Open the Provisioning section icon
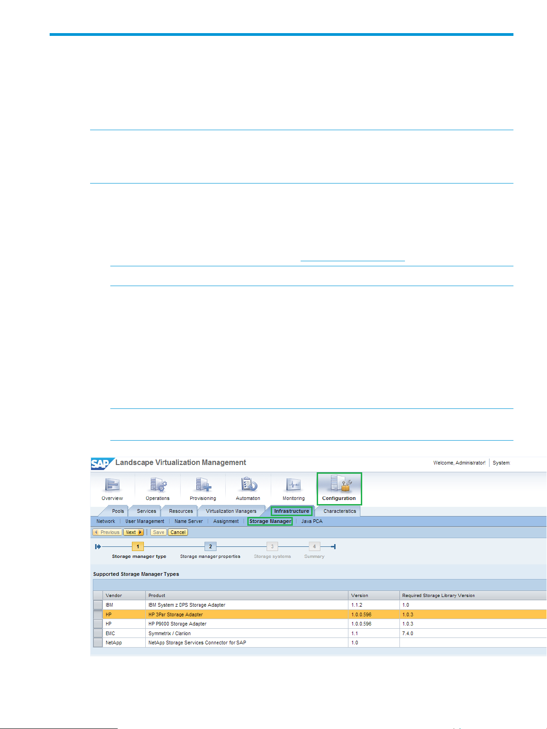547x729 pixels. pyautogui.click(x=203, y=489)
